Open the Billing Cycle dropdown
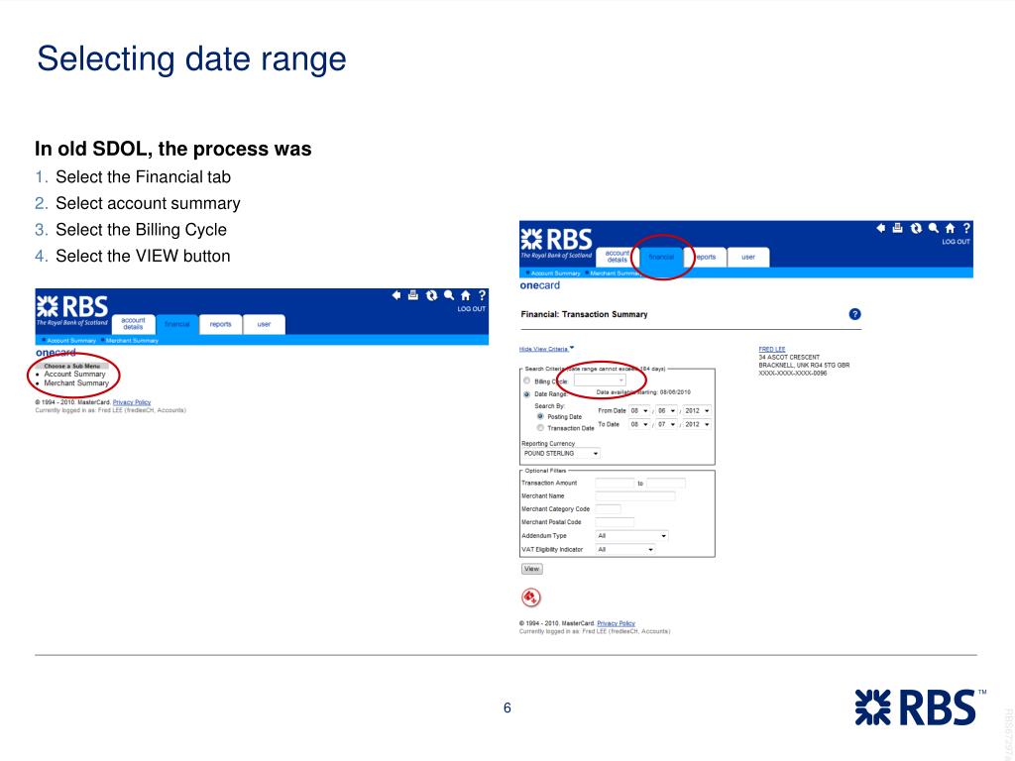The height and width of the screenshot is (761, 1015). pos(600,380)
